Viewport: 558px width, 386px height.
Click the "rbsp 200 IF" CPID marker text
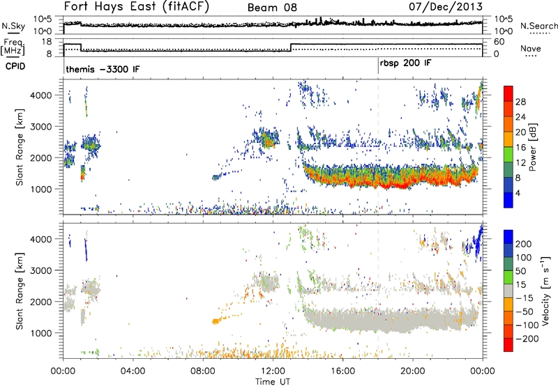(x=405, y=63)
